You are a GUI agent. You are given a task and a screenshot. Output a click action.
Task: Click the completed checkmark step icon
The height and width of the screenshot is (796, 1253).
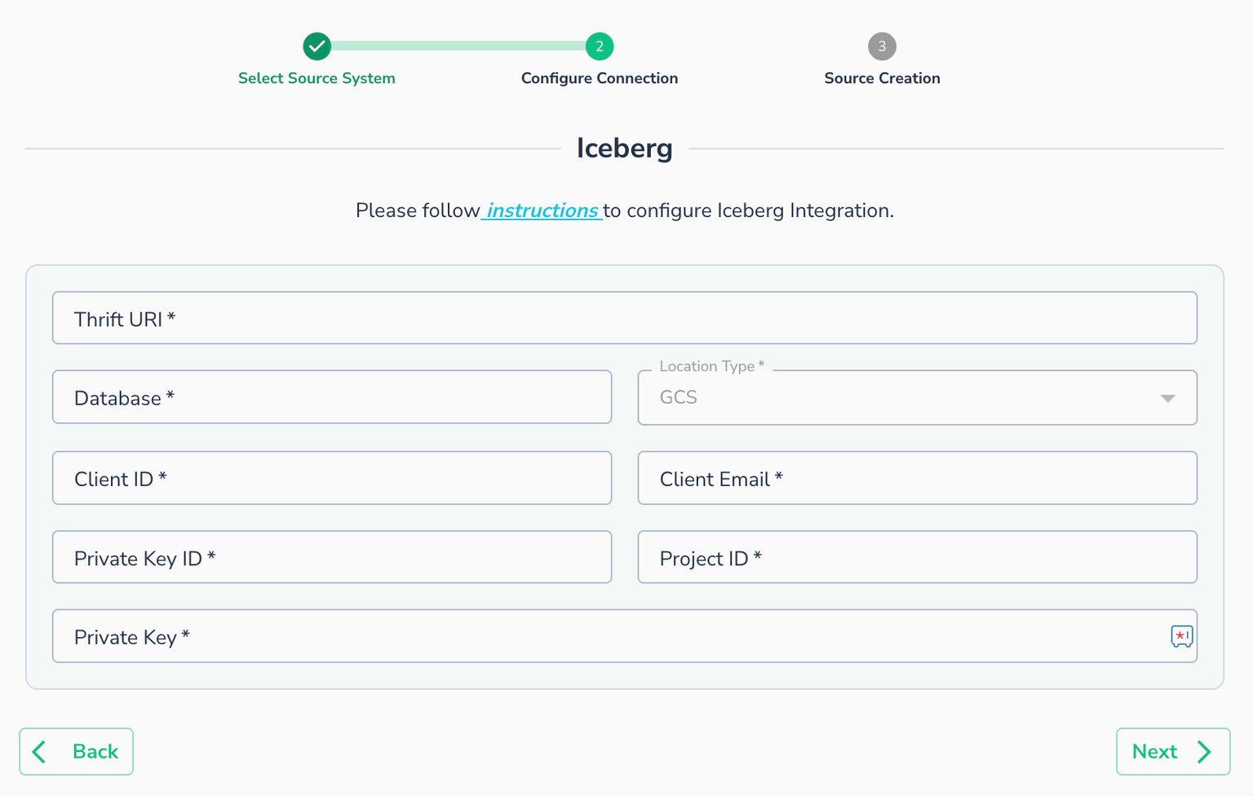pos(317,46)
